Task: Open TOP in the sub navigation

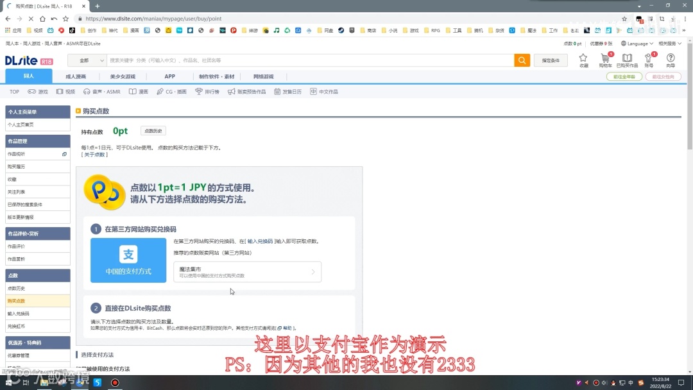Action: pos(15,92)
